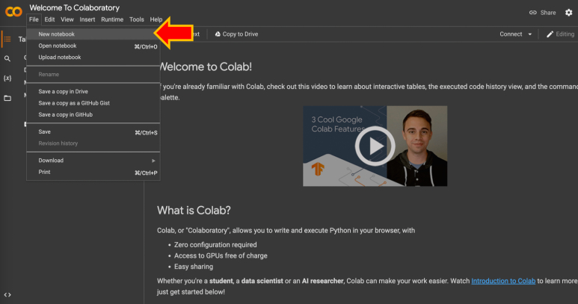578x304 pixels.
Task: Open the Files folder icon in sidebar
Action: [x=7, y=98]
